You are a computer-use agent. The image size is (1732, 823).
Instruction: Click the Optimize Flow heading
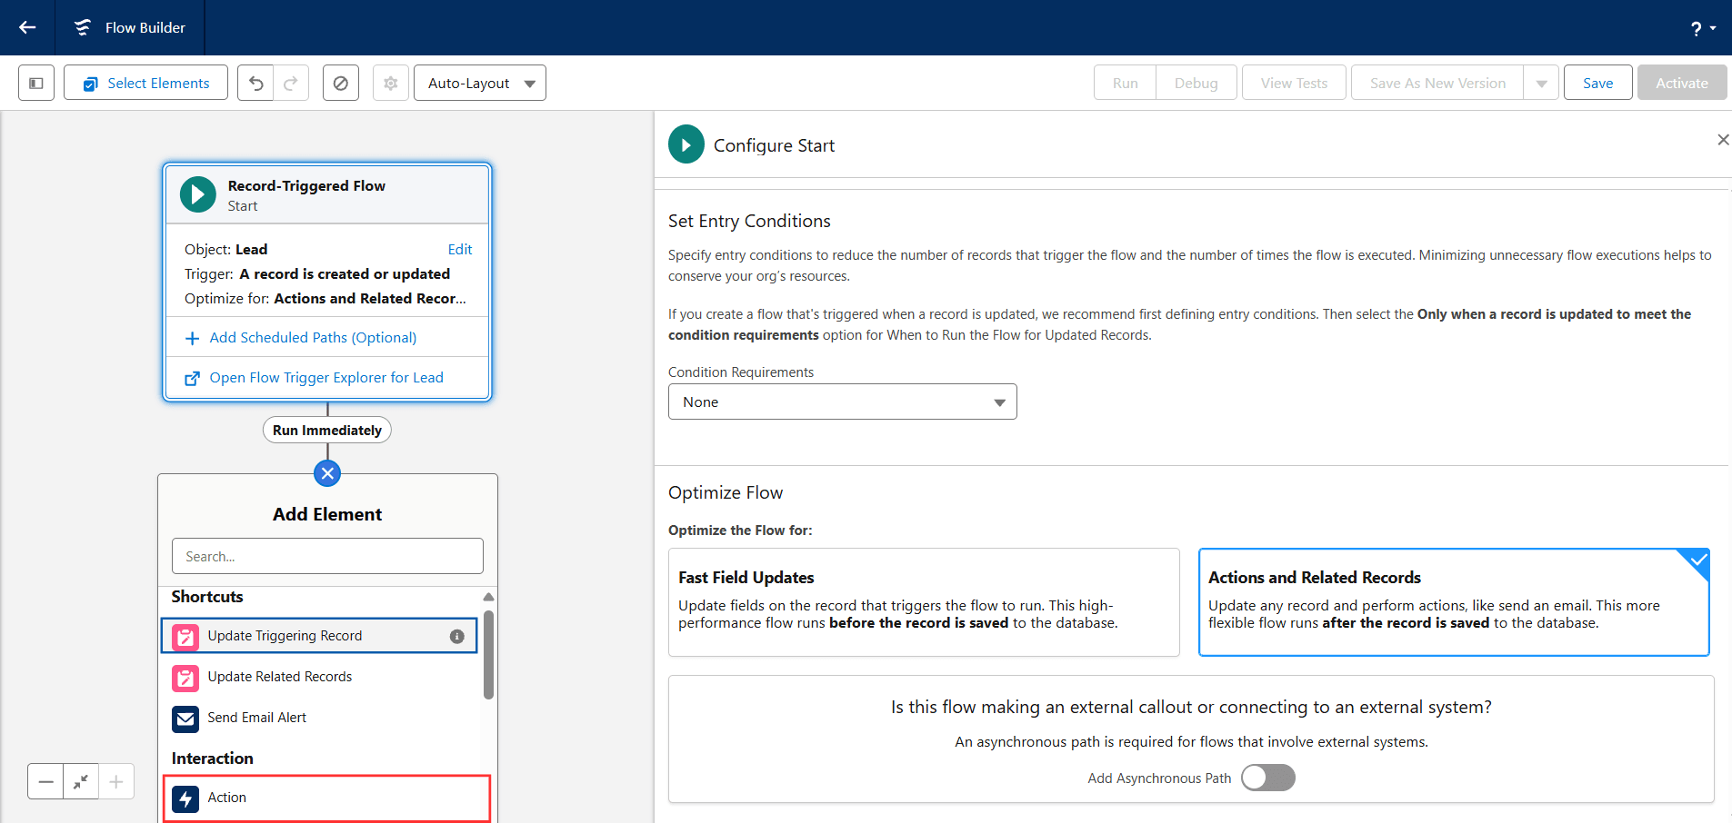click(726, 492)
